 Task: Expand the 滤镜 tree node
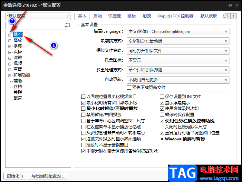pyautogui.click(x=10, y=58)
